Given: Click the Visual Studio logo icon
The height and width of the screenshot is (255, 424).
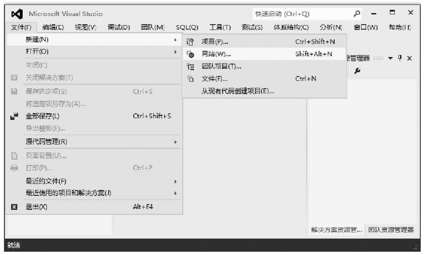Looking at the screenshot, I should (17, 14).
